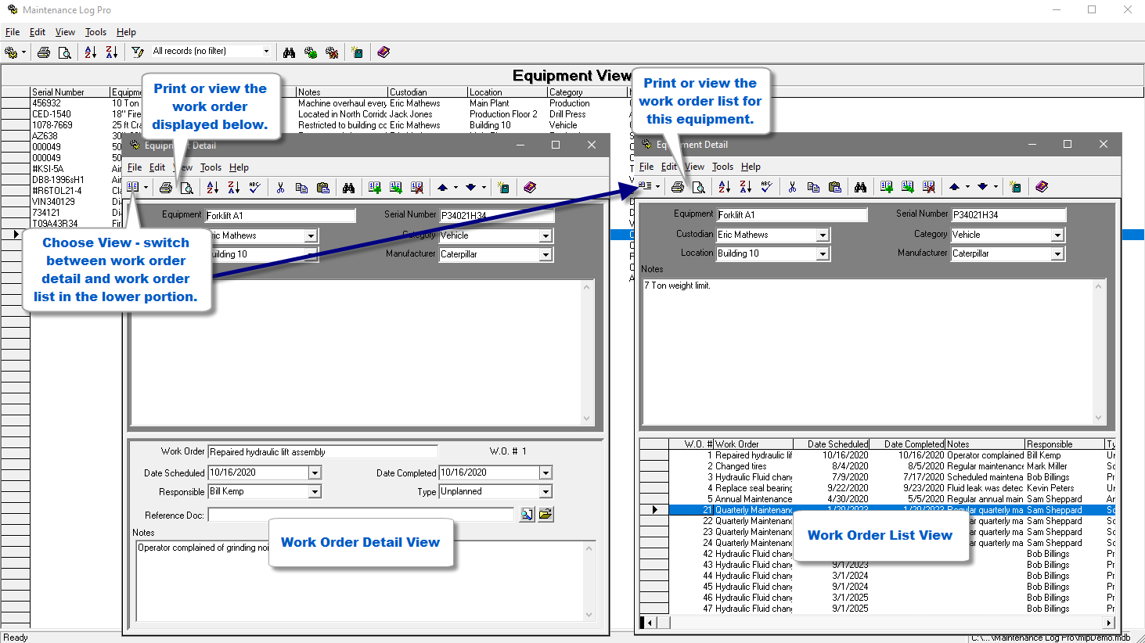This screenshot has width=1145, height=643.
Task: Open Manufacturer dropdown in right Equipment Detail
Action: [x=1057, y=253]
